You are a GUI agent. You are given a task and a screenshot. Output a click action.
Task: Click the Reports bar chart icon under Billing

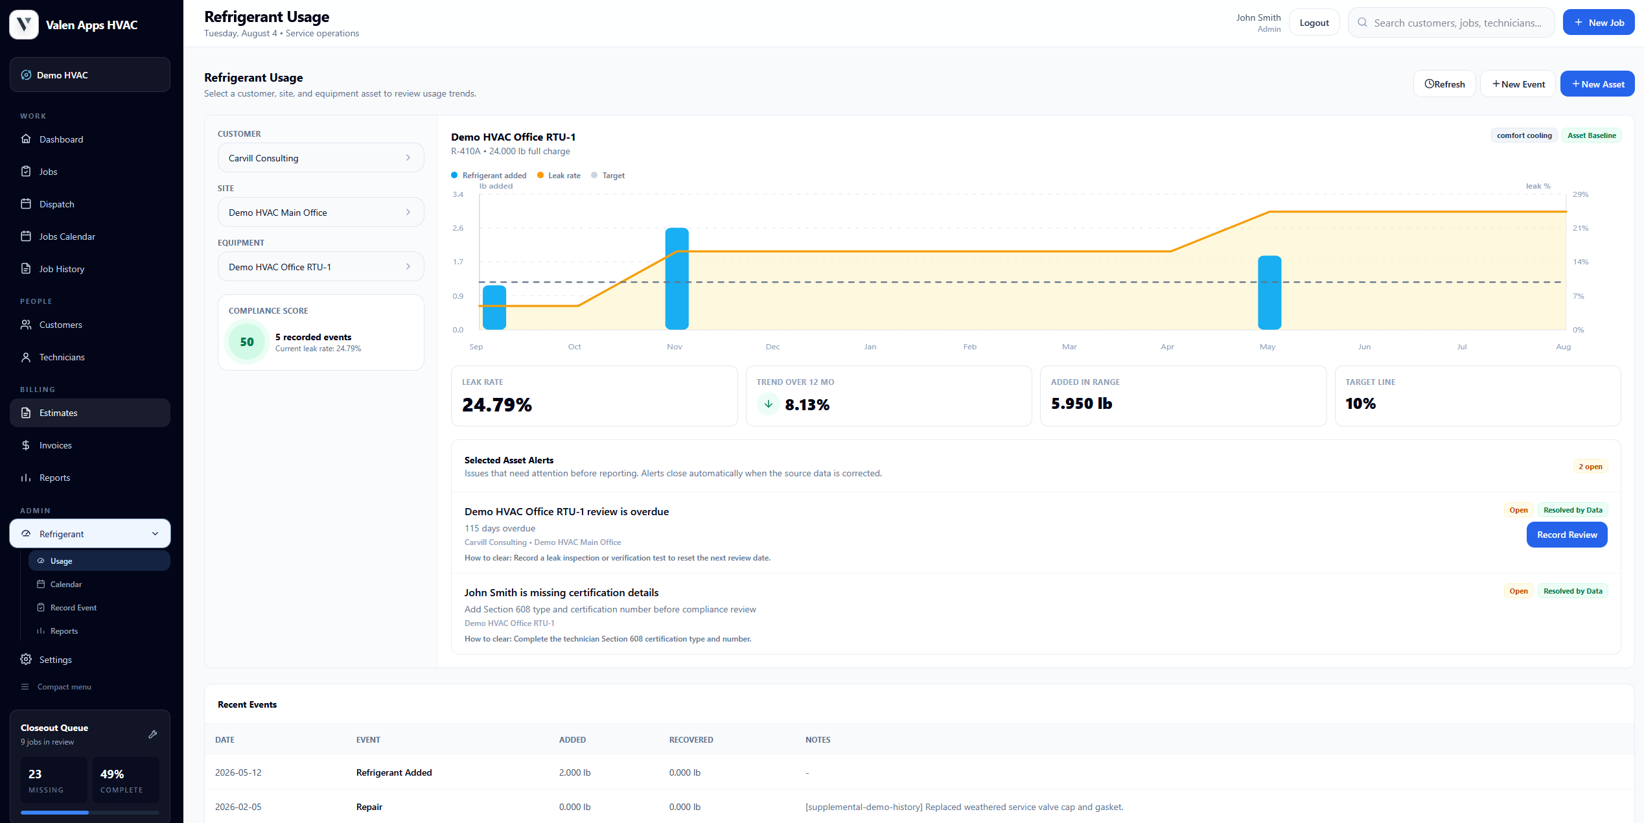pyautogui.click(x=26, y=477)
